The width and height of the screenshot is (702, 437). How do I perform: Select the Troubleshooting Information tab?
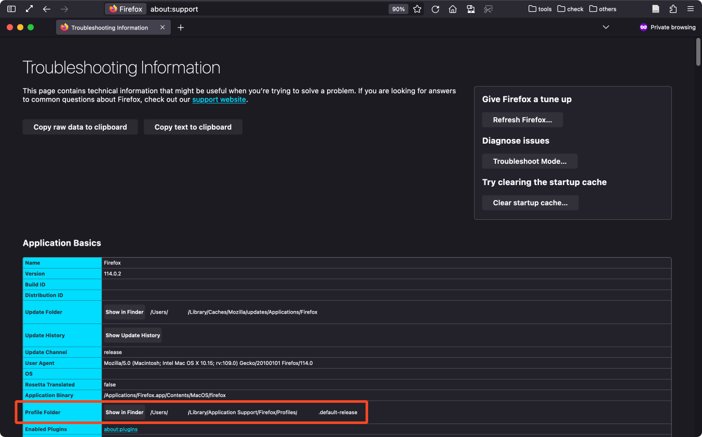click(x=109, y=27)
